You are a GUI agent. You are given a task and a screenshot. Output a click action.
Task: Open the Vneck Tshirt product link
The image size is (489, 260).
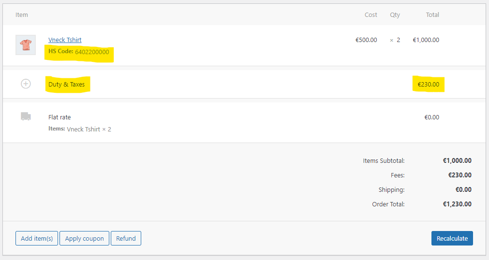click(x=65, y=40)
